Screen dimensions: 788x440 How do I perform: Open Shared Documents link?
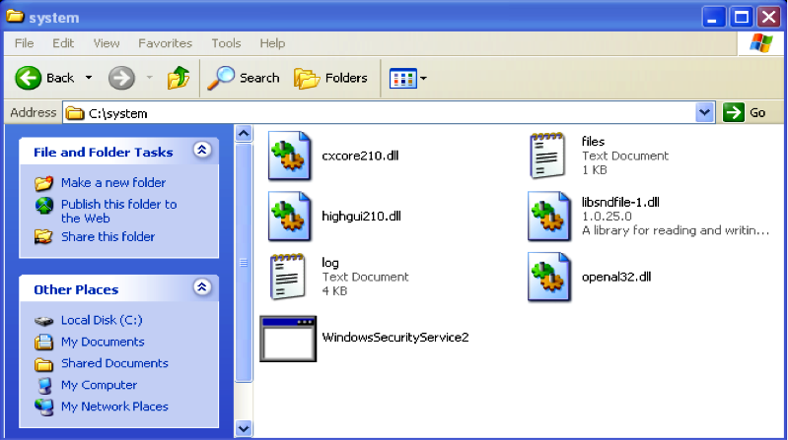coord(114,363)
